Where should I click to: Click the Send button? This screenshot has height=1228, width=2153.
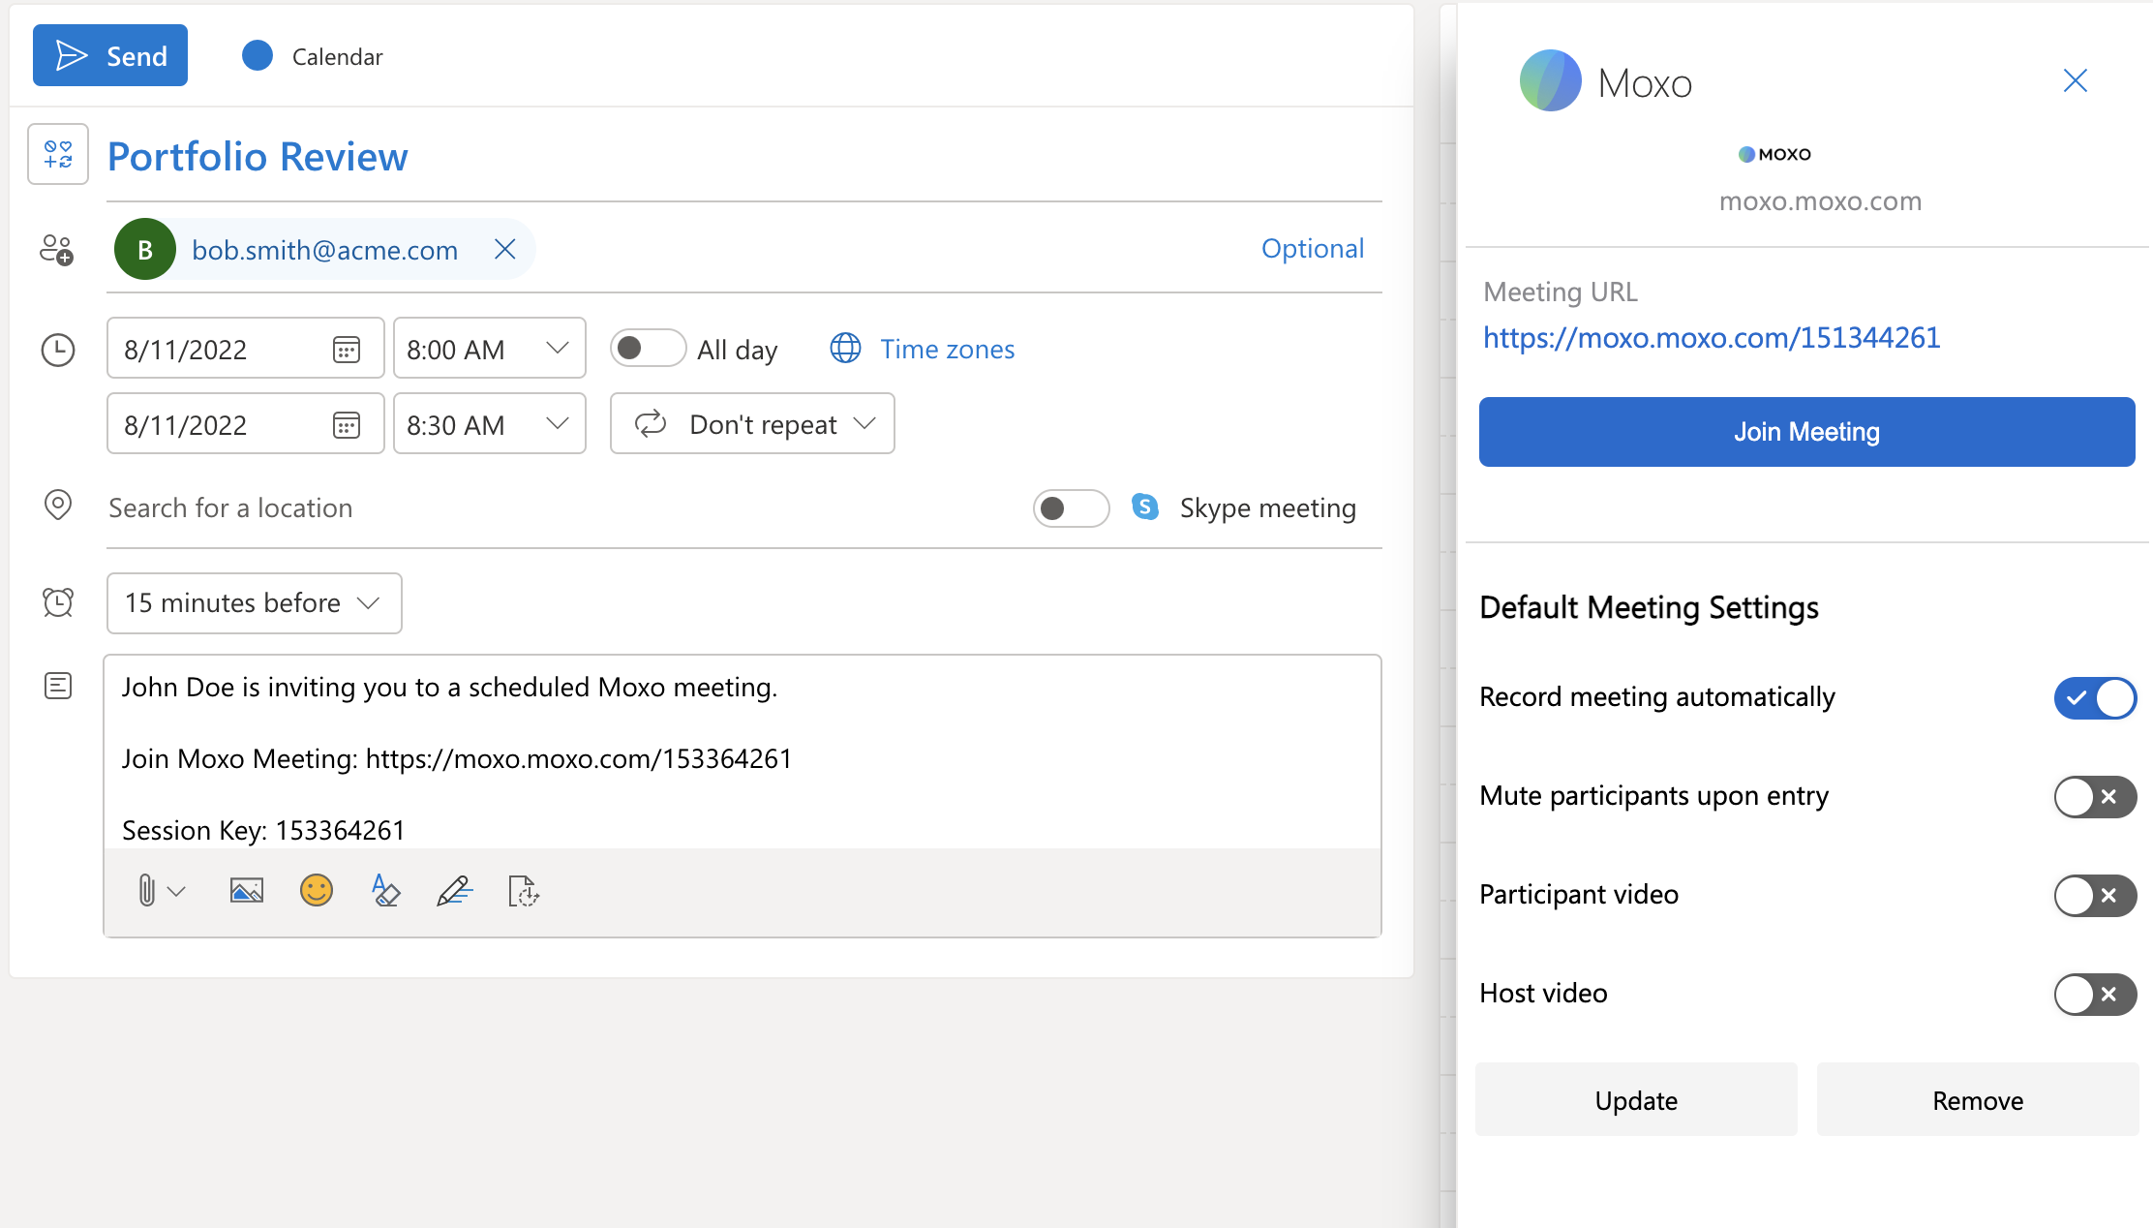(110, 56)
